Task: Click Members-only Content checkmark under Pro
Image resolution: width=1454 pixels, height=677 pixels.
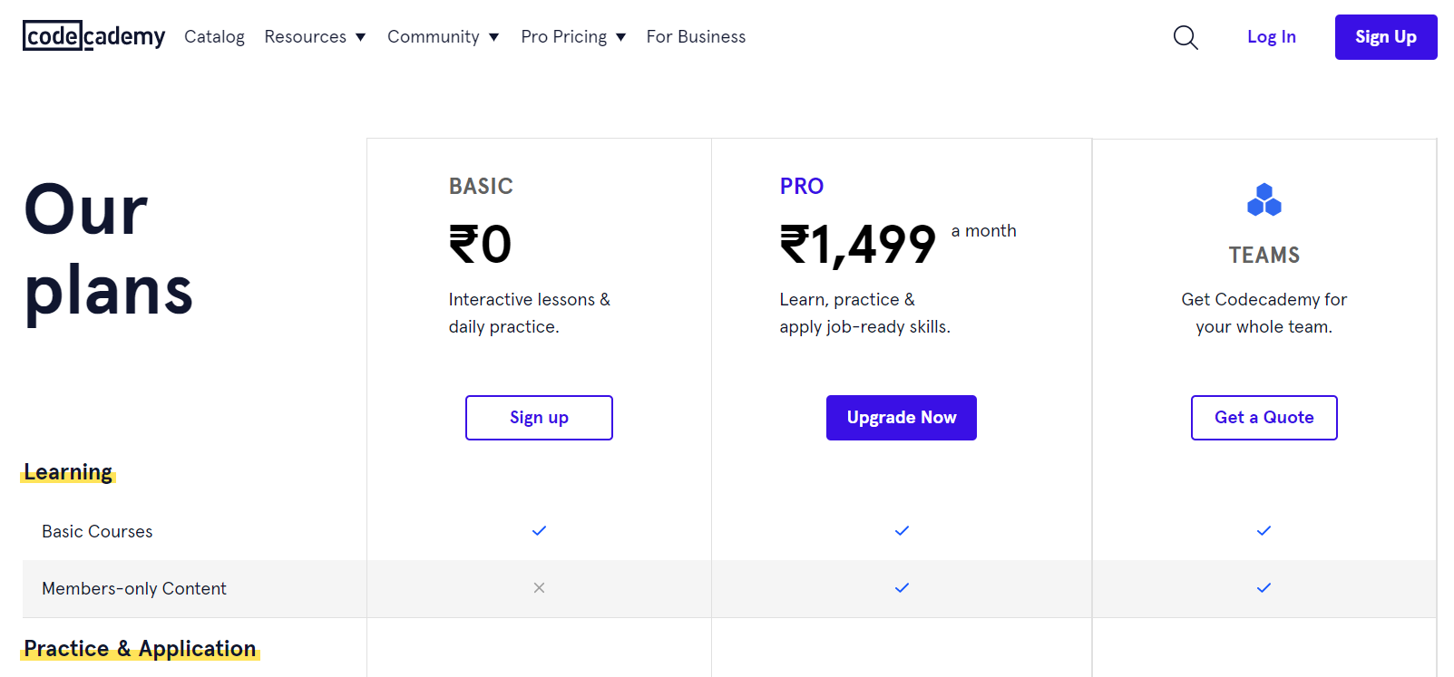Action: coord(902,588)
